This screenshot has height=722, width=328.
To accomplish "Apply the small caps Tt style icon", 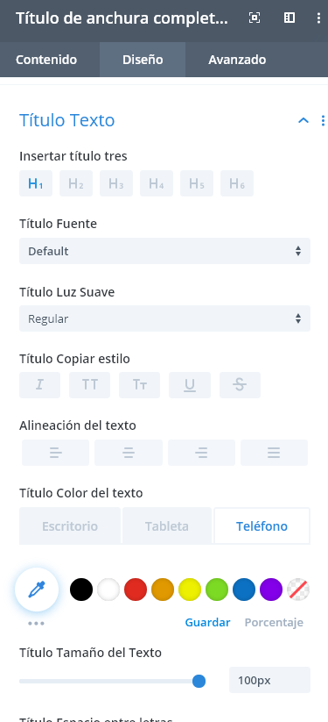I will pyautogui.click(x=140, y=385).
